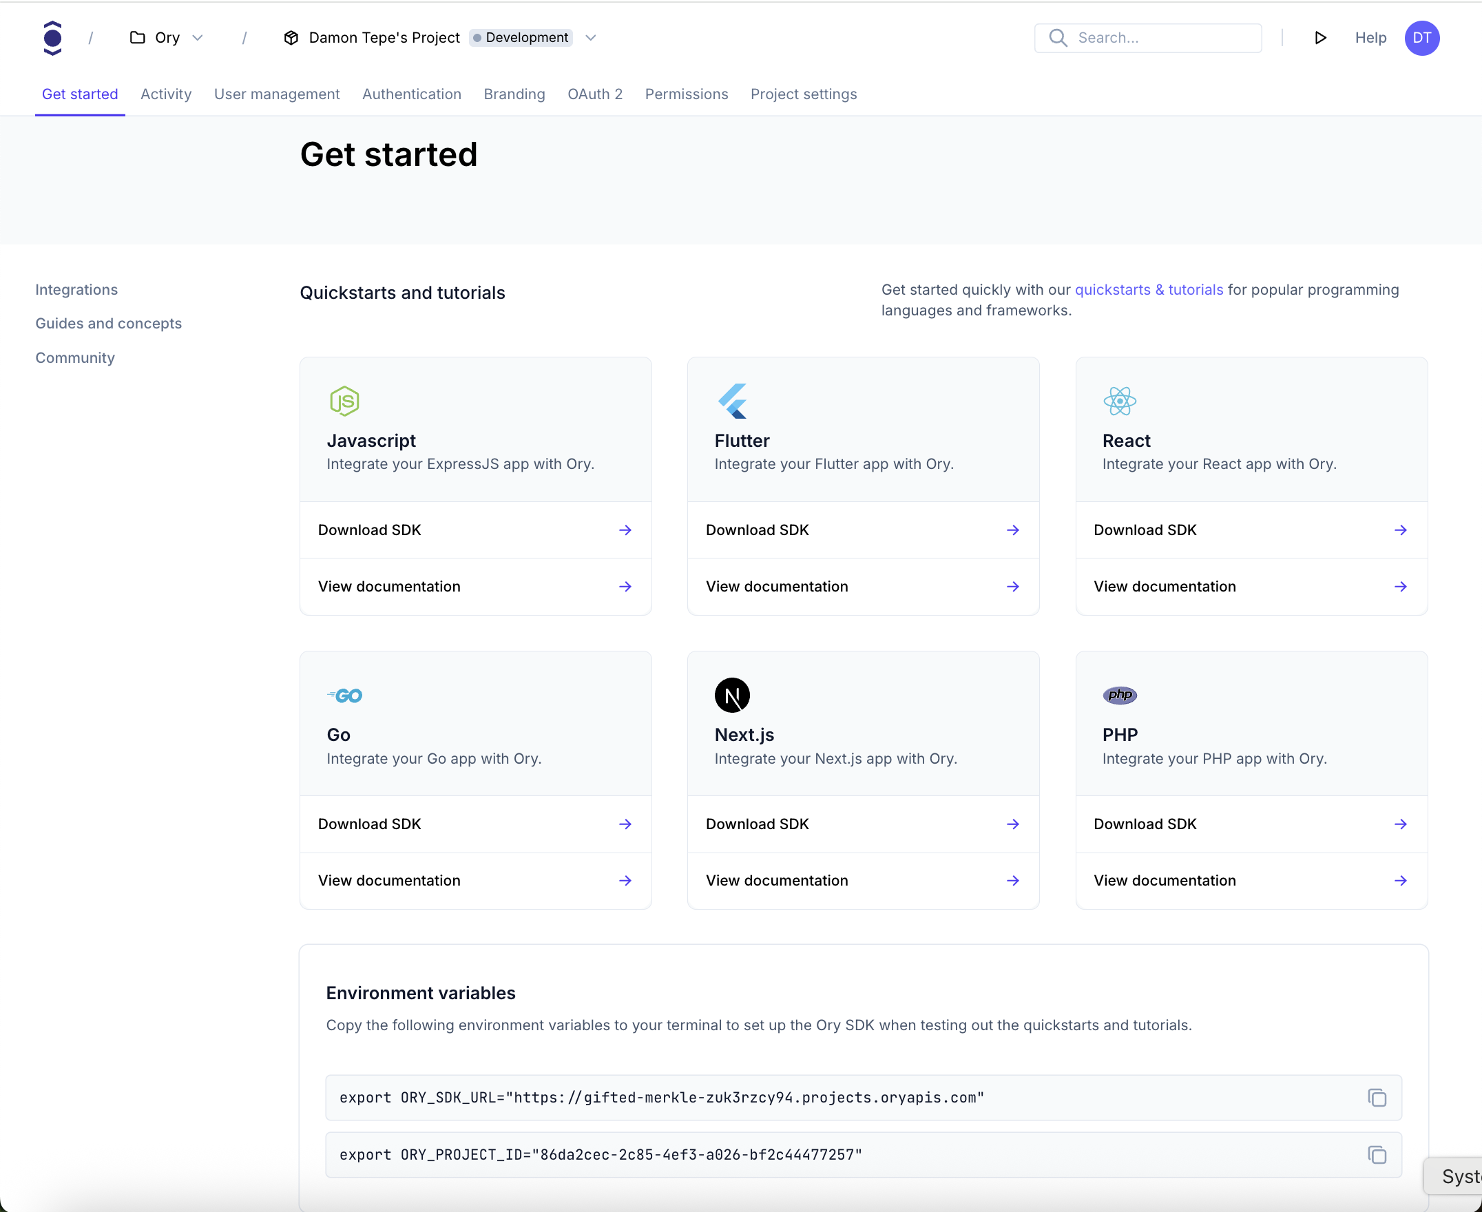This screenshot has height=1212, width=1482.
Task: Switch to the Authentication tab
Action: [x=411, y=94]
